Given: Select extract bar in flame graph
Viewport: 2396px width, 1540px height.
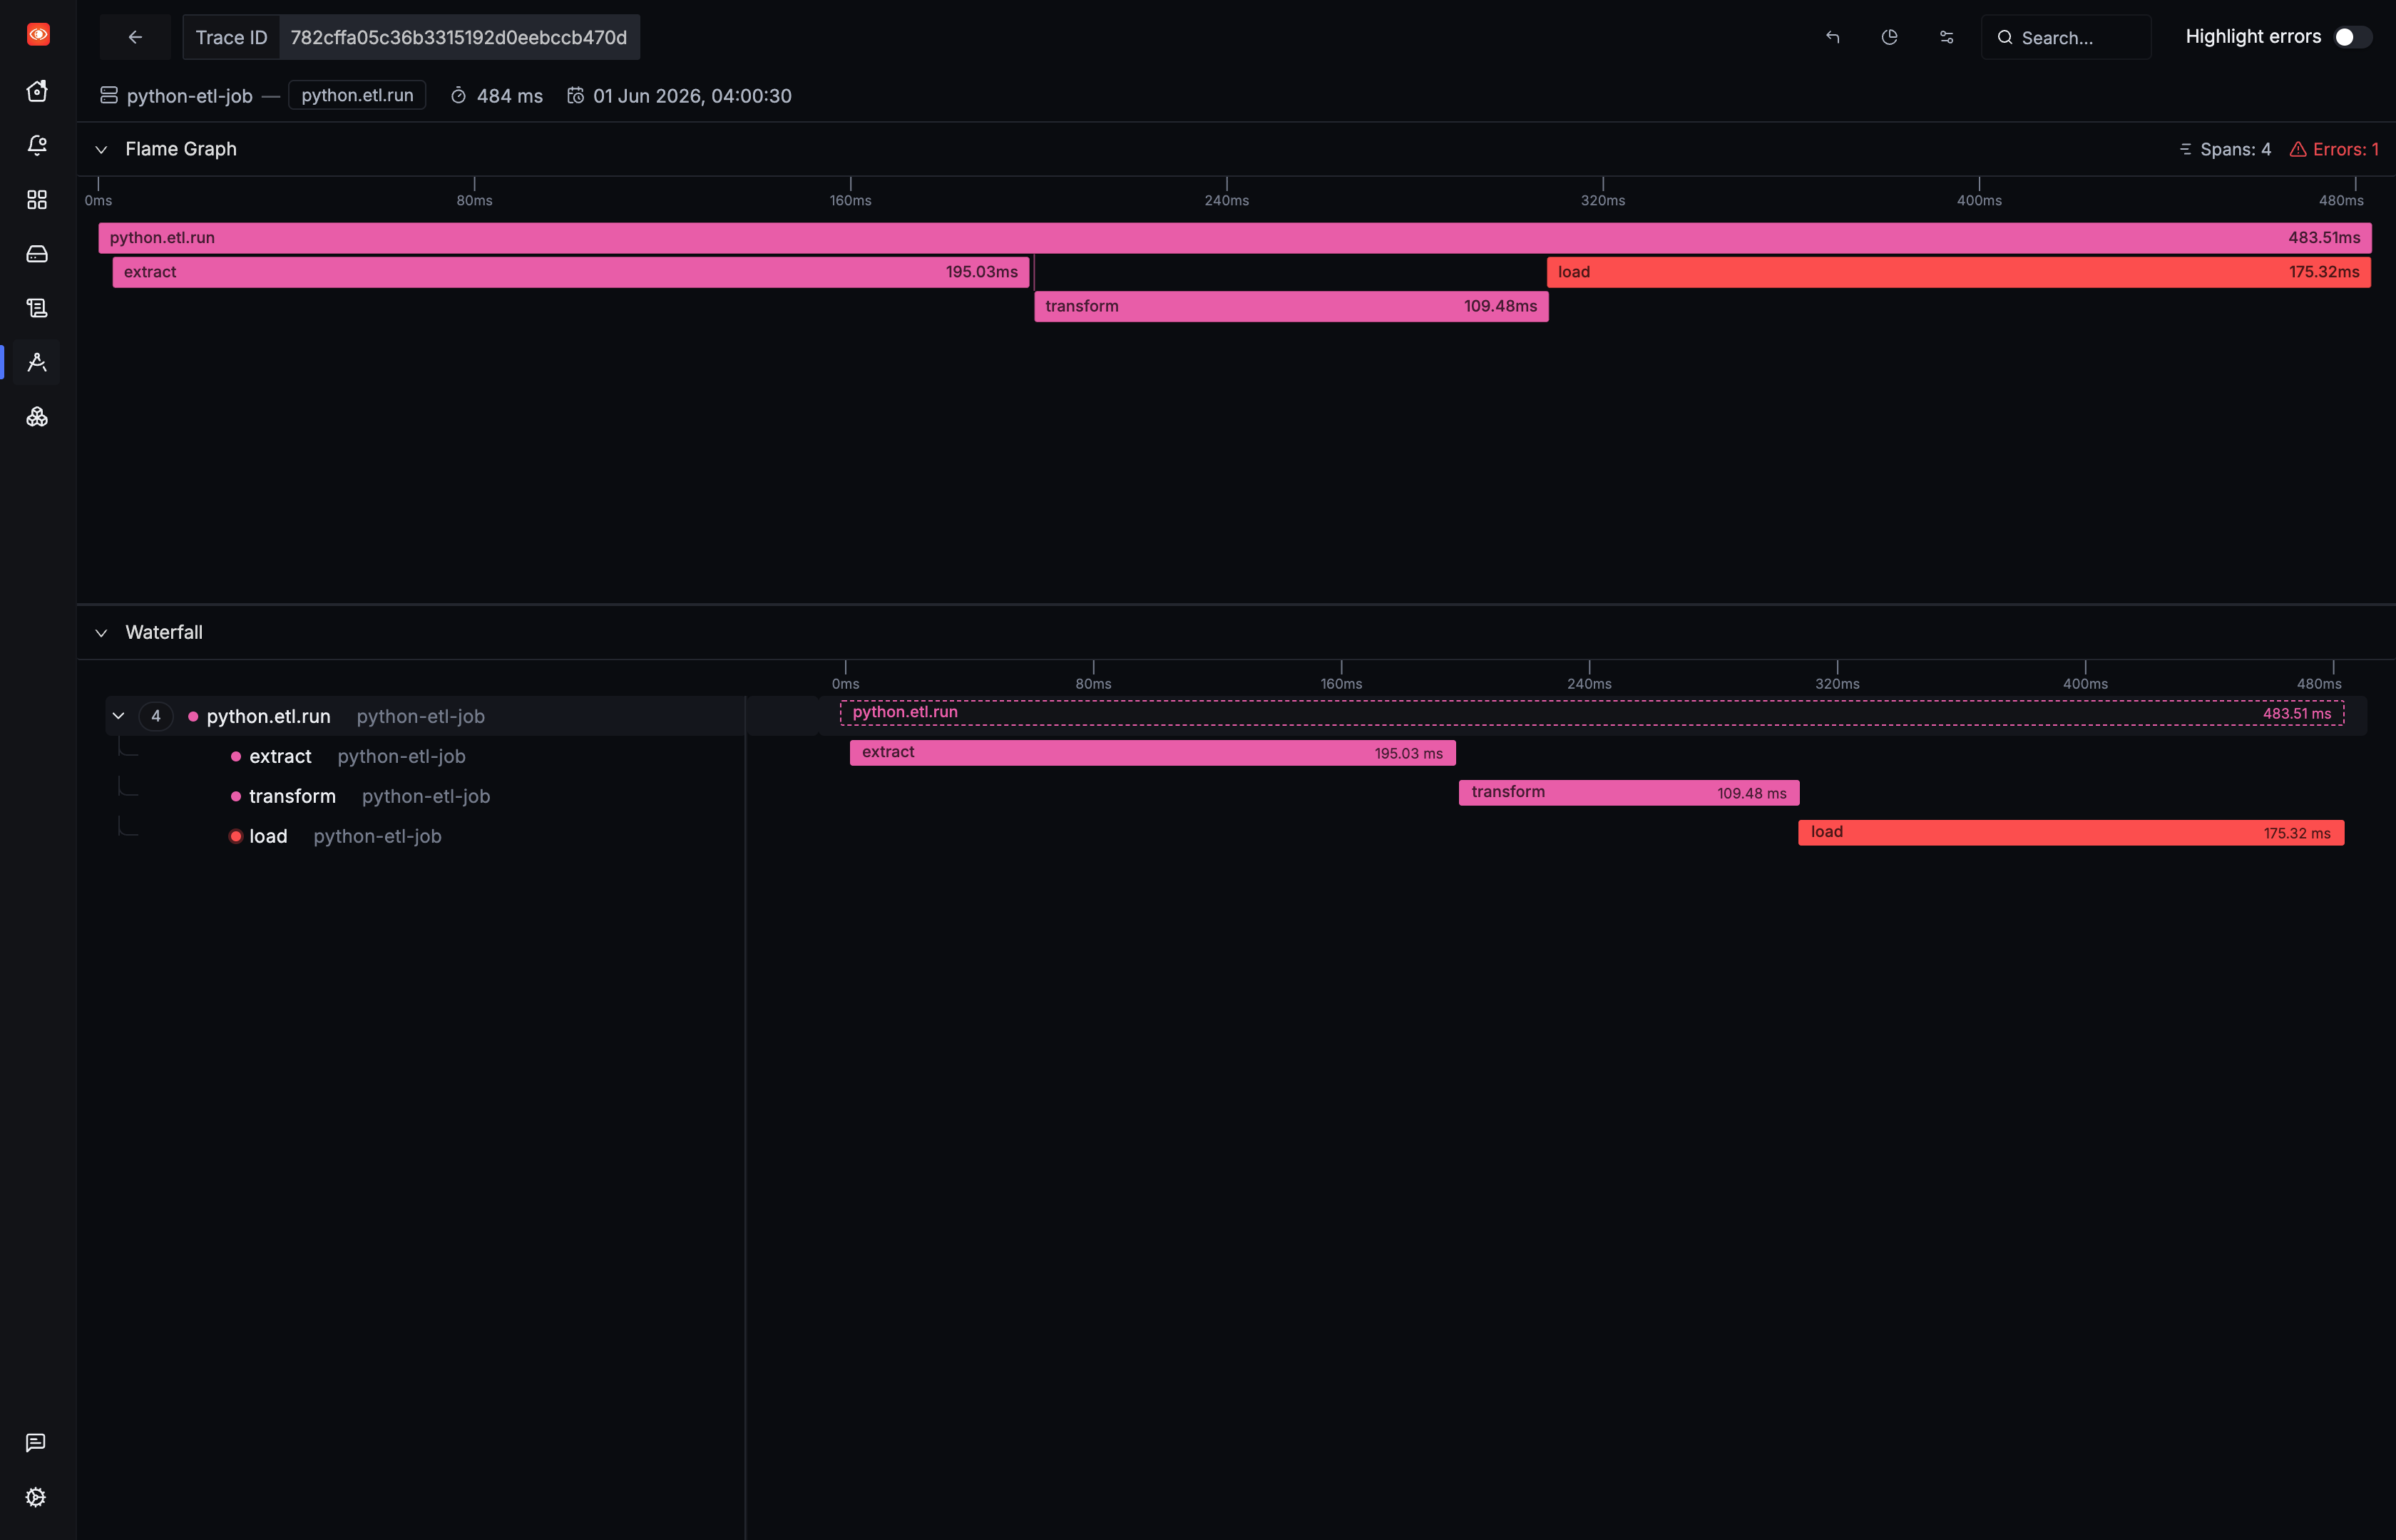Looking at the screenshot, I should pos(571,272).
